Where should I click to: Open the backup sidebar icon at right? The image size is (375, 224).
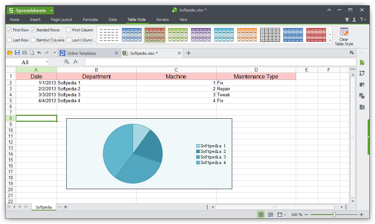pos(362,107)
